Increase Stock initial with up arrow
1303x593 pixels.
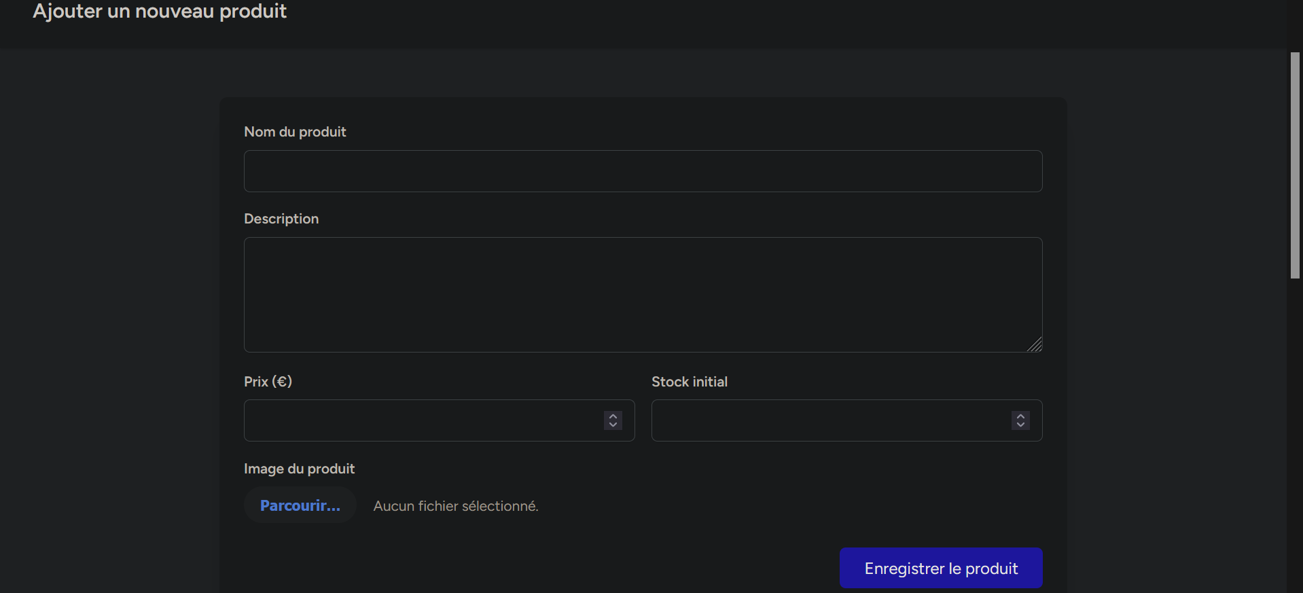[x=1020, y=416]
